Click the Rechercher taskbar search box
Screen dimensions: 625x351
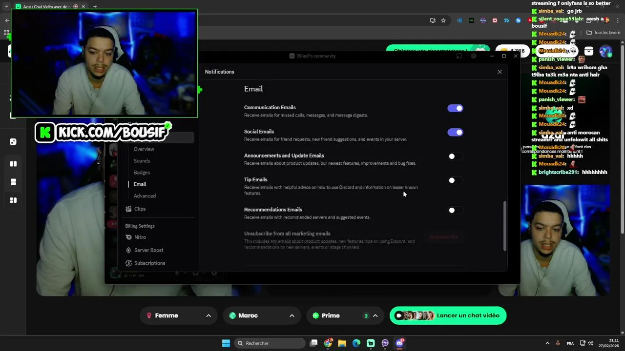(270, 343)
